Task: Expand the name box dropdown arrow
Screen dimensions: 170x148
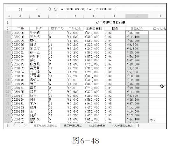Action: (x=37, y=10)
